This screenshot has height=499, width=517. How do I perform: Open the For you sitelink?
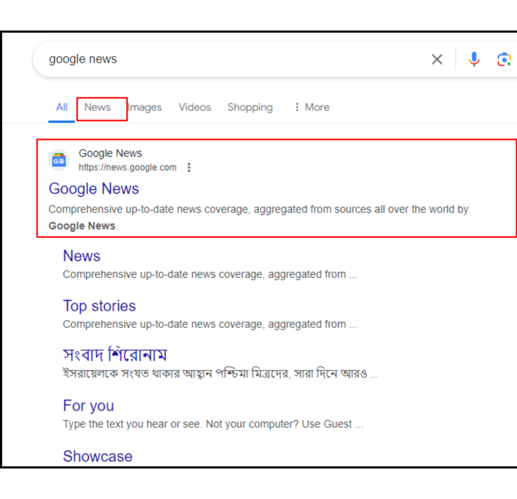[88, 406]
